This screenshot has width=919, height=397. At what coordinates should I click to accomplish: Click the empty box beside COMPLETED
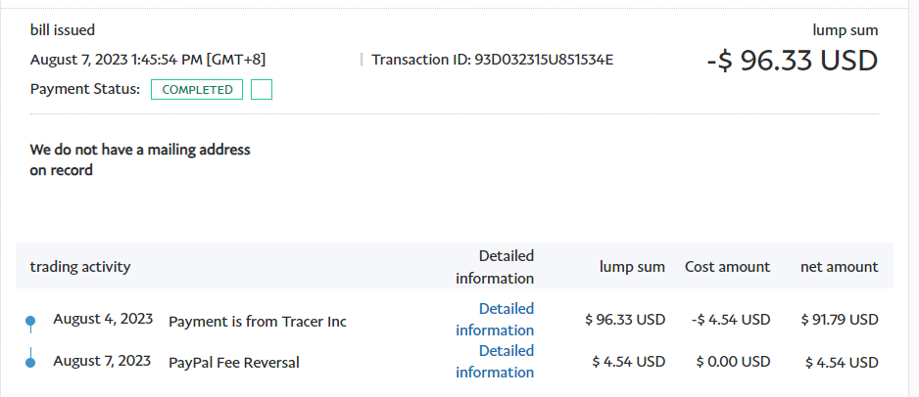coord(262,90)
